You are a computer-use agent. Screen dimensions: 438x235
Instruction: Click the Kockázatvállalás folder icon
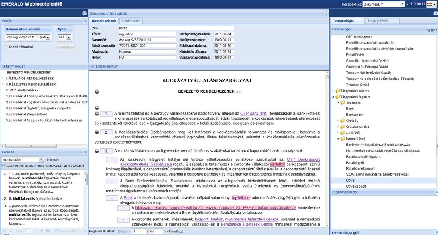tap(343, 126)
